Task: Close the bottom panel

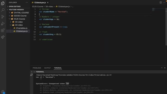Action: tap(165, 68)
